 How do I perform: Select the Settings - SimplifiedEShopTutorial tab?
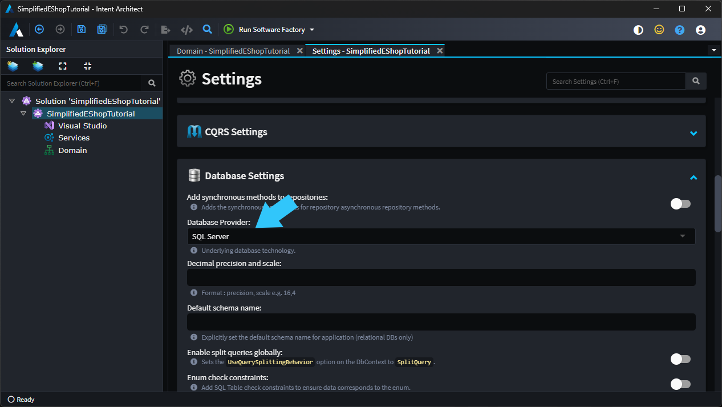pos(371,51)
